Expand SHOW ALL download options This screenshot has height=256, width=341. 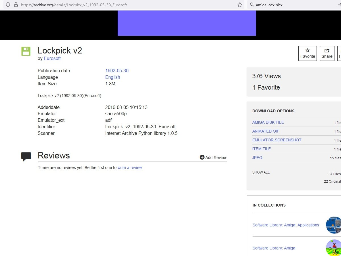(x=261, y=172)
